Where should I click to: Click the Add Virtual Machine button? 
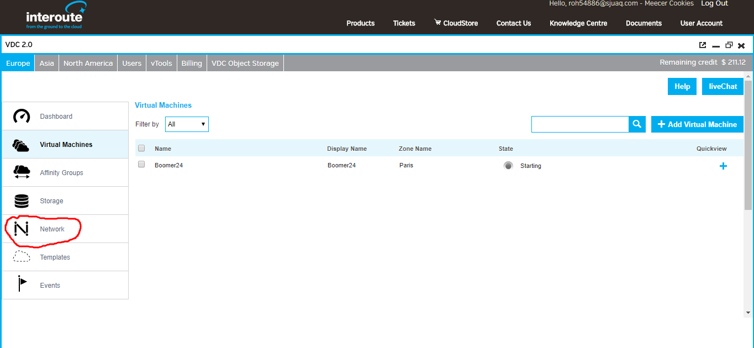[x=697, y=124]
